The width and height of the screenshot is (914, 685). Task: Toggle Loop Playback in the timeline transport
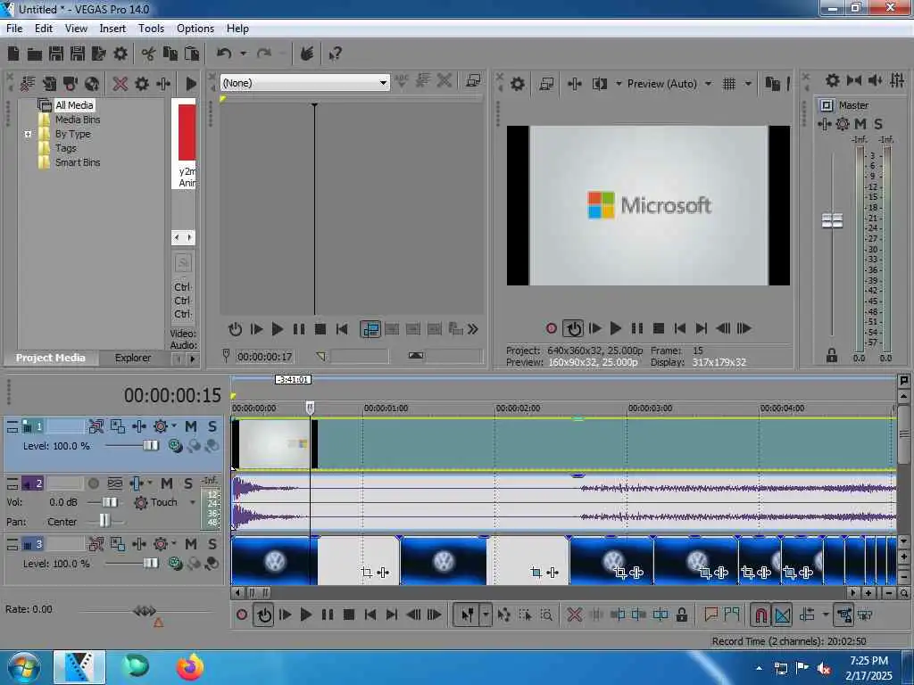tap(264, 615)
